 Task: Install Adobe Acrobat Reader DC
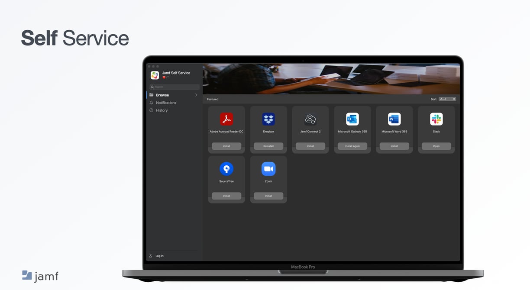(x=226, y=146)
